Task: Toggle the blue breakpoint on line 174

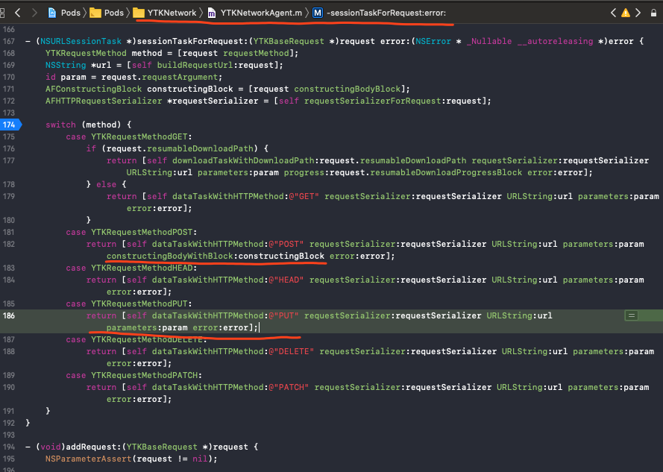Action: [10, 125]
